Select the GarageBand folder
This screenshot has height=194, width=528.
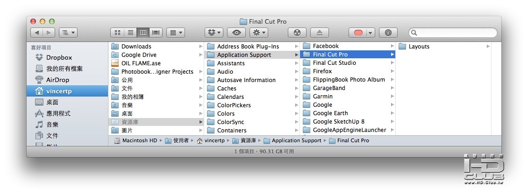[348, 88]
